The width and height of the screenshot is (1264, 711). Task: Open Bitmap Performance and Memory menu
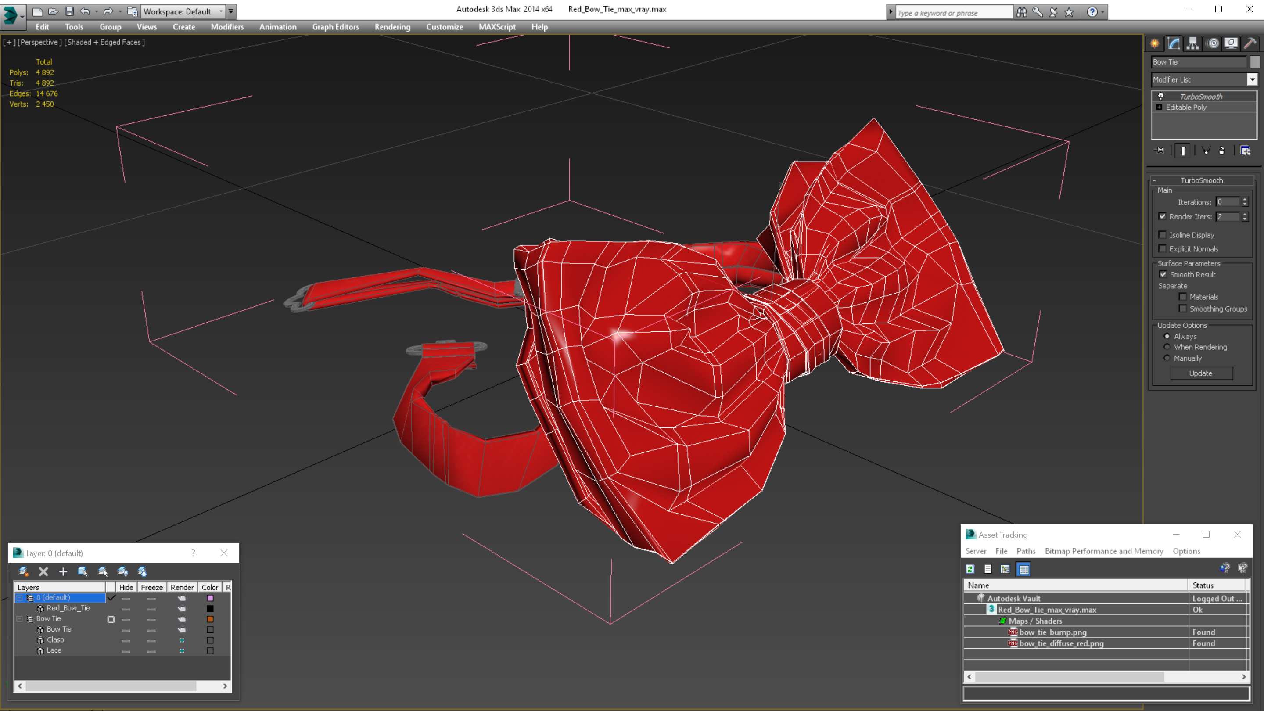1104,551
